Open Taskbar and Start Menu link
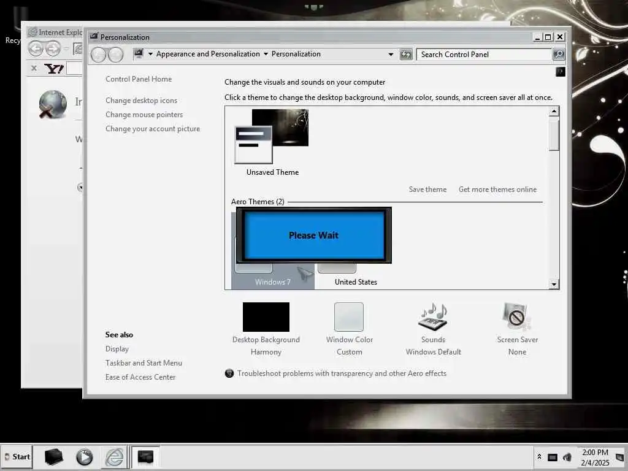Screen dimensions: 628x471 coord(144,363)
